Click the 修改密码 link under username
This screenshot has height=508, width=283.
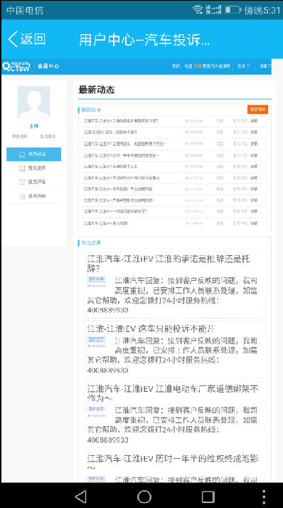(x=20, y=137)
